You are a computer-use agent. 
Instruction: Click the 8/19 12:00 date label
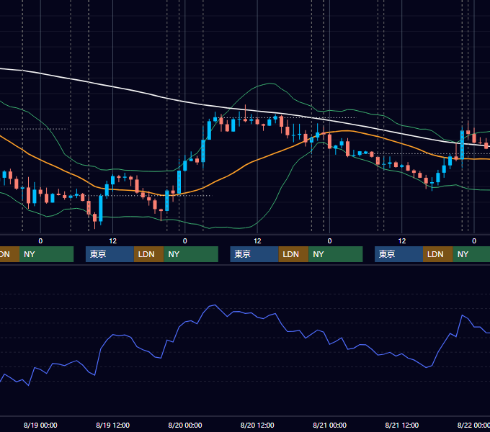[x=112, y=425]
